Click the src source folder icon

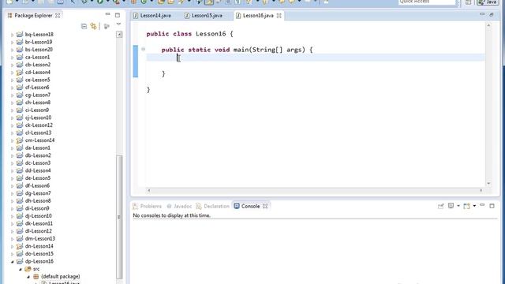28,269
